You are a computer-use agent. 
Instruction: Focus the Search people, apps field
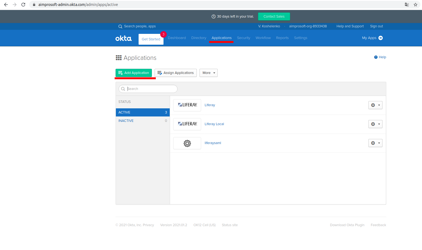click(140, 26)
